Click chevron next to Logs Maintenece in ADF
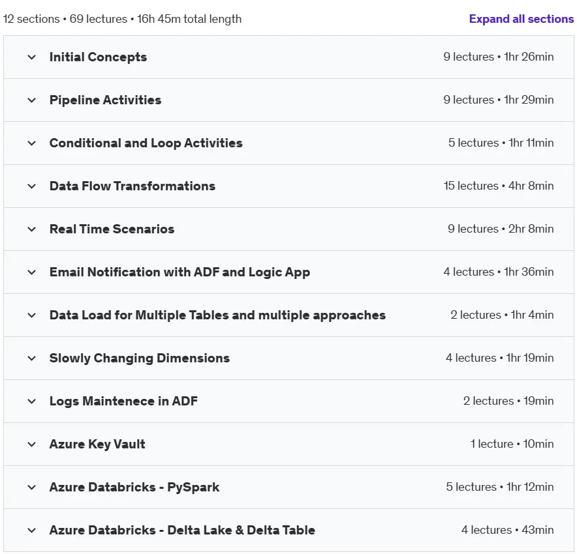 pyautogui.click(x=31, y=401)
